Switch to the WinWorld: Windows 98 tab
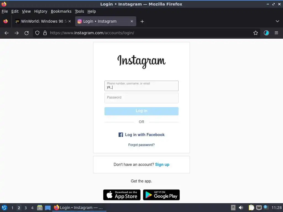283x212 pixels. (43, 21)
